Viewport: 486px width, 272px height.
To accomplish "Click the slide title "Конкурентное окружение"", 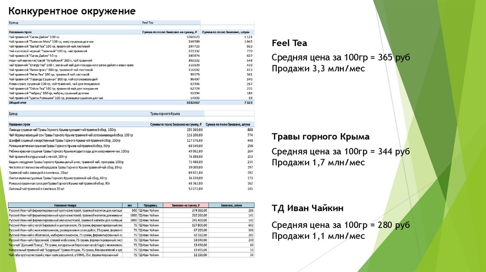I will pyautogui.click(x=72, y=11).
